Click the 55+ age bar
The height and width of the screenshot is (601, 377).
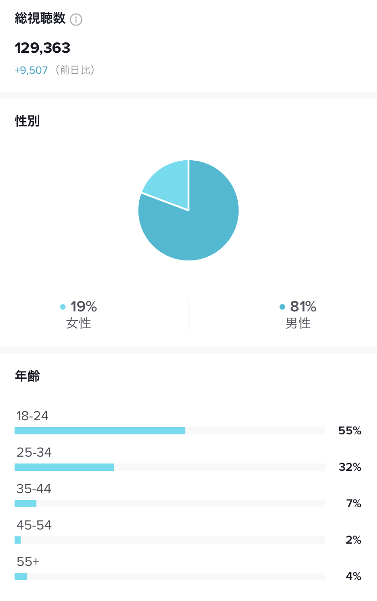tap(170, 576)
